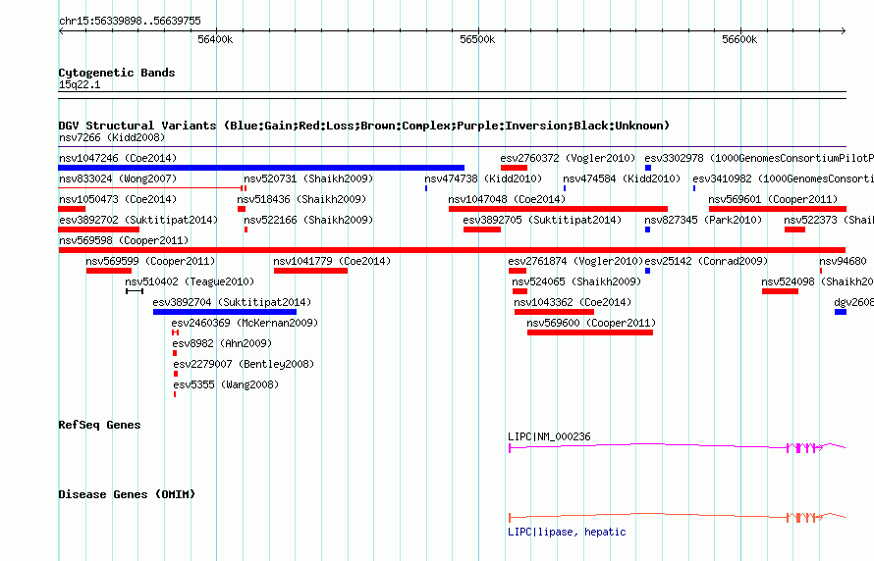
Task: Open the nsv94680 variant label
Action: [x=843, y=261]
